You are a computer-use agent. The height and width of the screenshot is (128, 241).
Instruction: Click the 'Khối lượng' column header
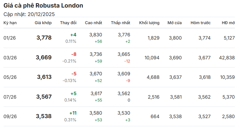pos(149,23)
